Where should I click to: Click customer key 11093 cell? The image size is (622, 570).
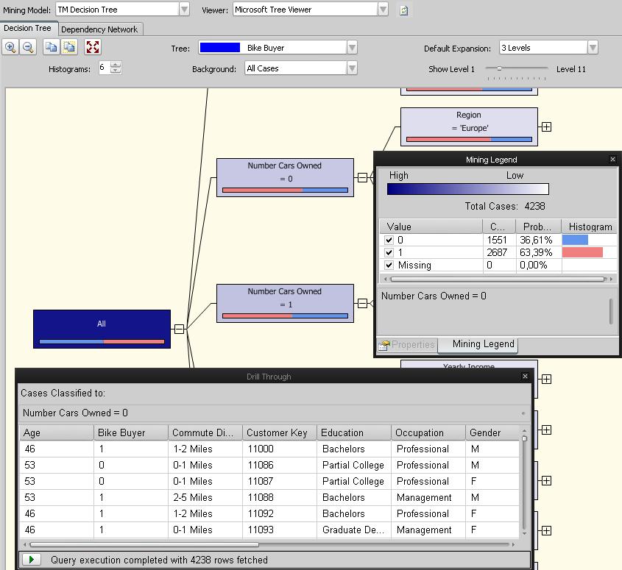tap(280, 530)
